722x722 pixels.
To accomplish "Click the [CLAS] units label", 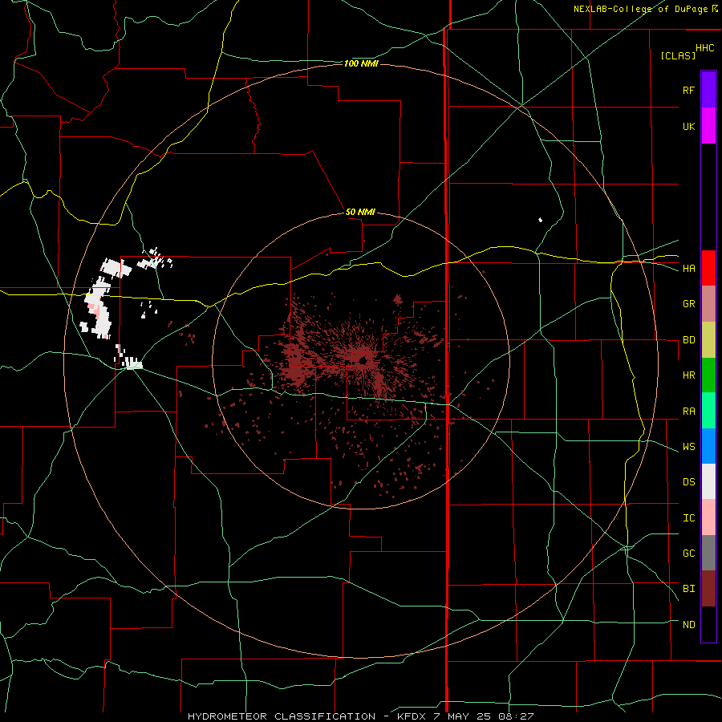I will click(678, 55).
